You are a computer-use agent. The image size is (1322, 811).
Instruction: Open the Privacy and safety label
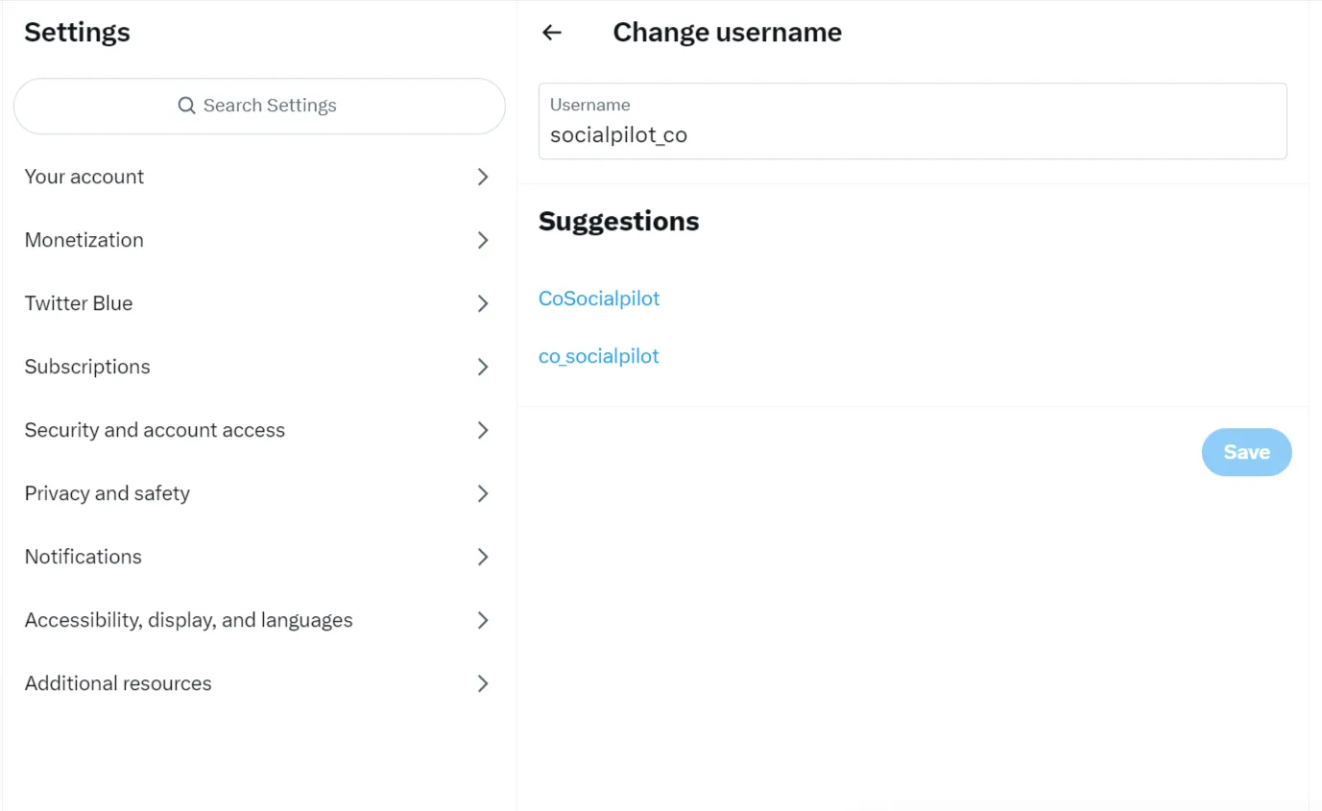click(x=108, y=493)
